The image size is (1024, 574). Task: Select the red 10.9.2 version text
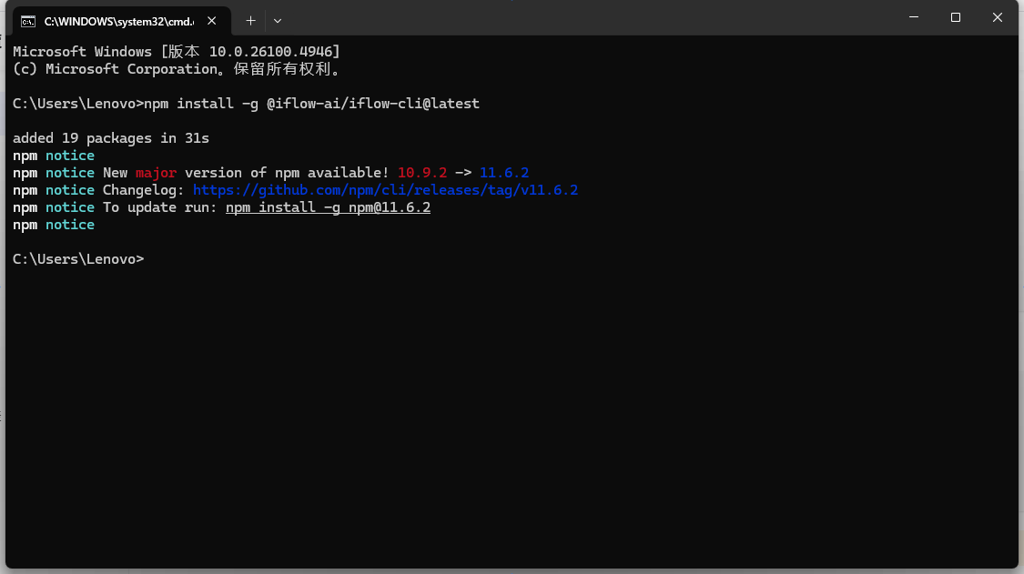pos(423,172)
